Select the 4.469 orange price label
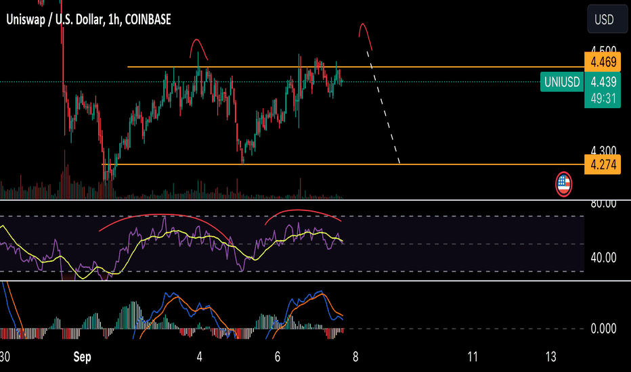The image size is (631, 372). pyautogui.click(x=603, y=62)
